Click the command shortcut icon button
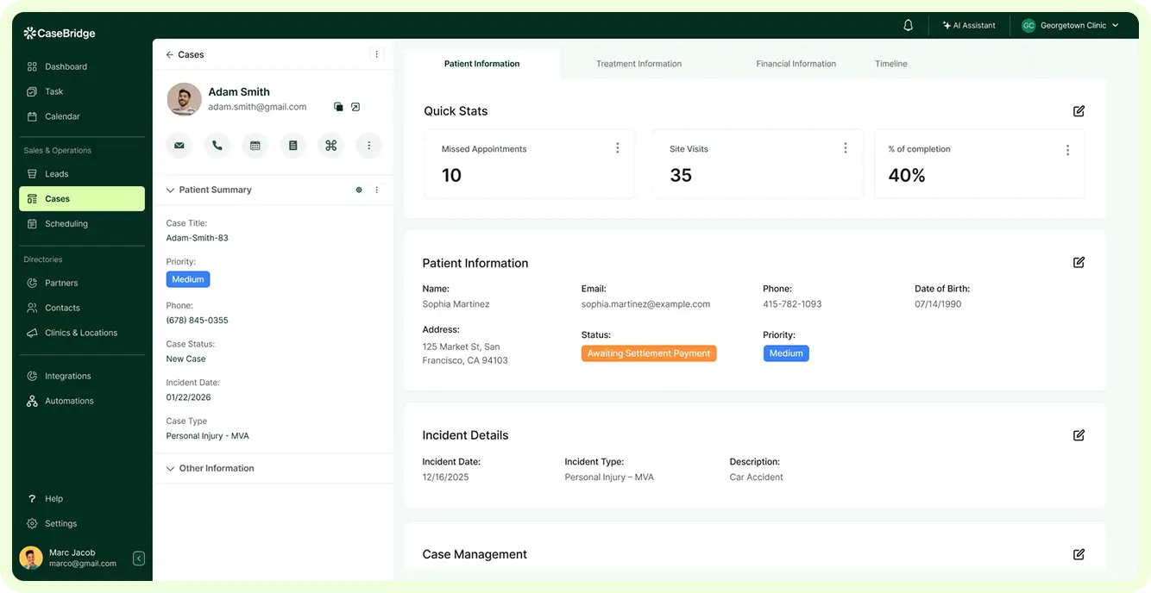The height and width of the screenshot is (593, 1151). point(330,146)
